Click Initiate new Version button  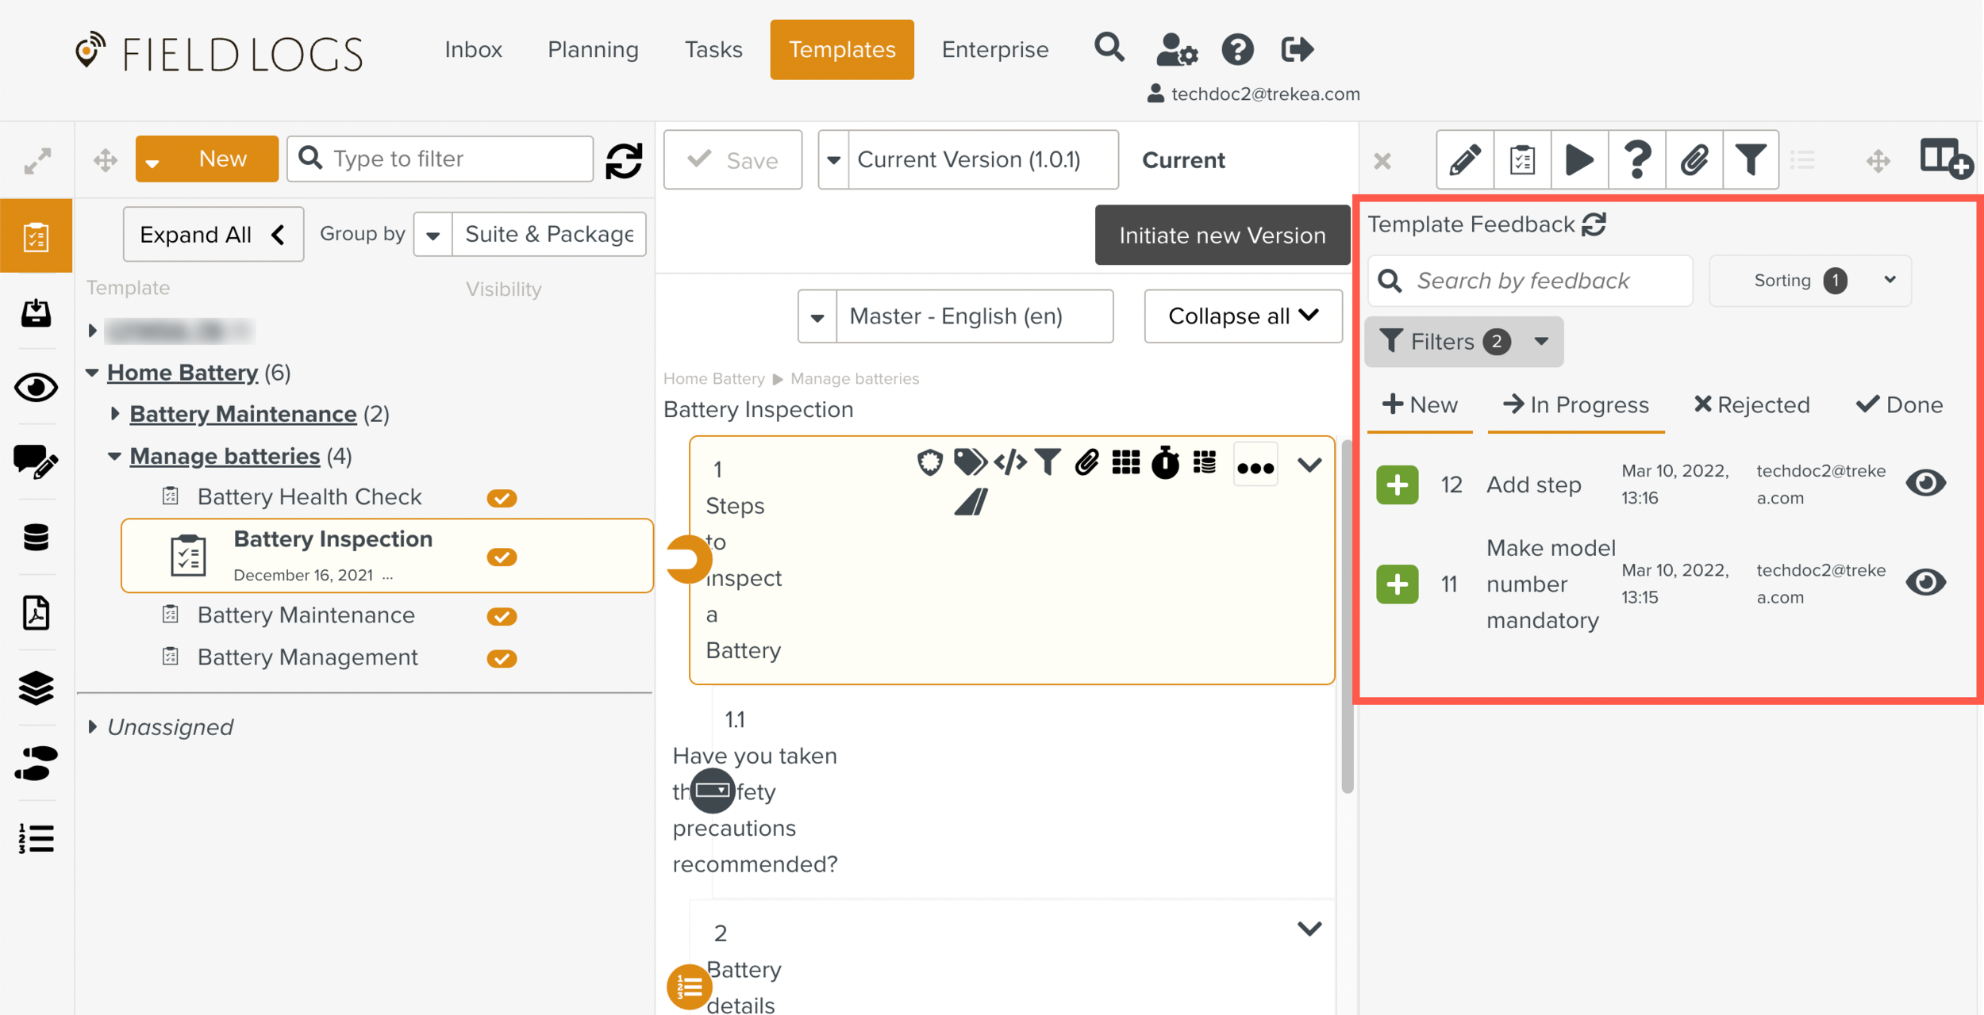[1221, 236]
